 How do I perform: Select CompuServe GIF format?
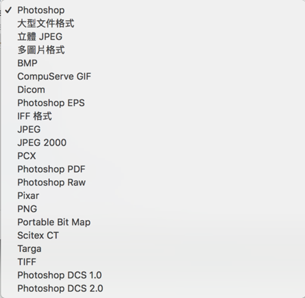153,76
